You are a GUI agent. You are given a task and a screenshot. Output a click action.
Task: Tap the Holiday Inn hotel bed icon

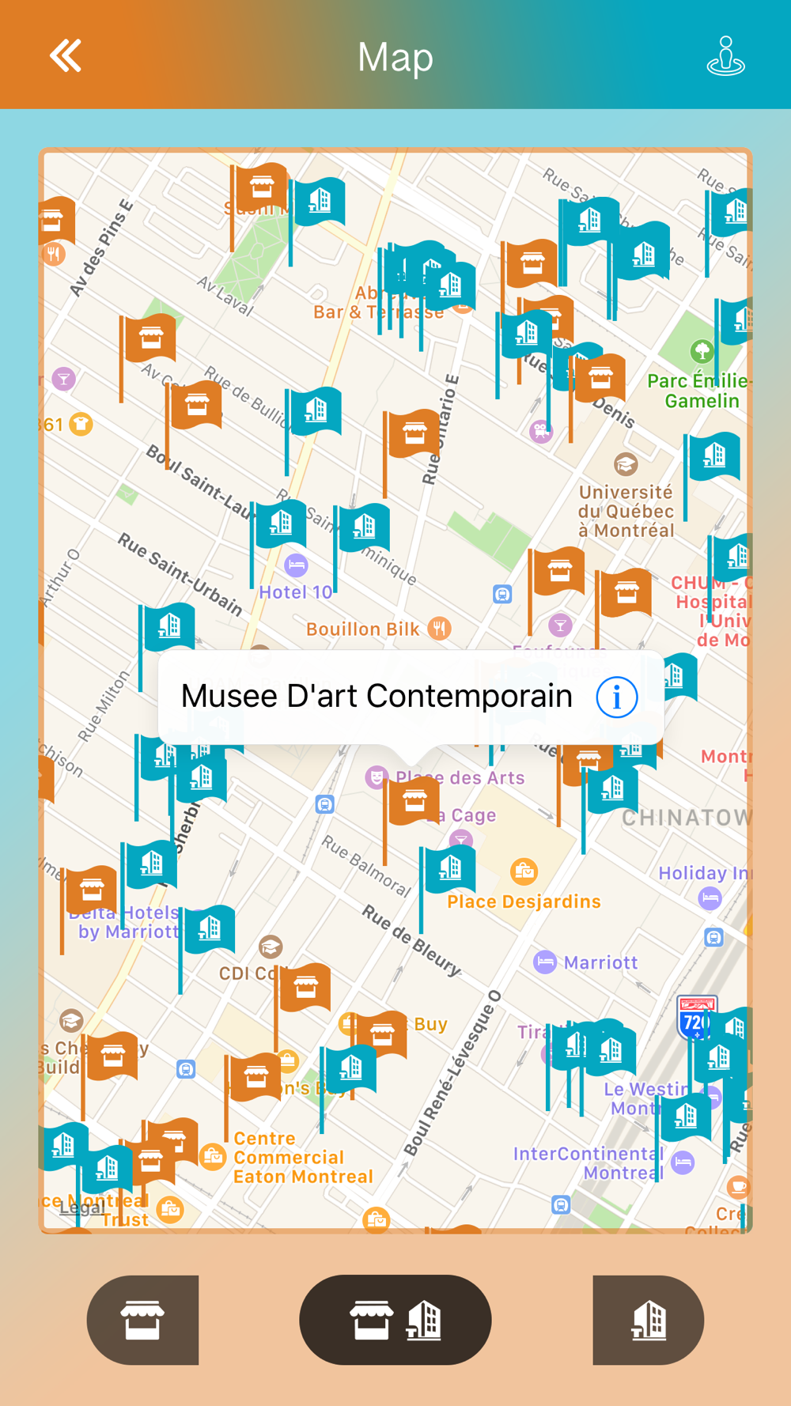710,898
